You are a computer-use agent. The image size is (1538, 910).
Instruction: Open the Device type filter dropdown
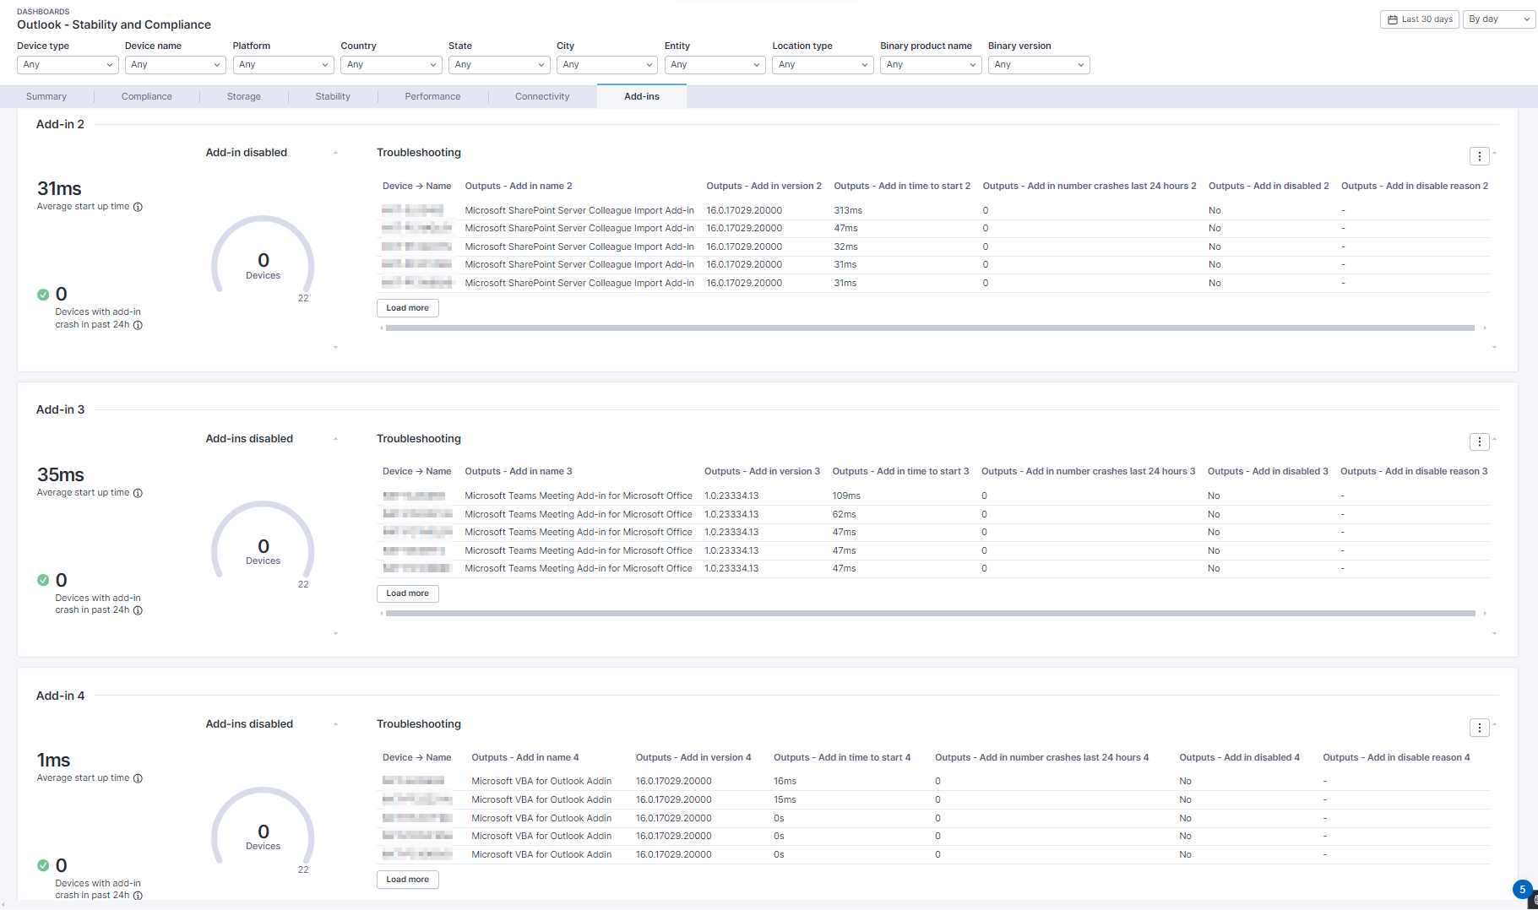click(68, 65)
